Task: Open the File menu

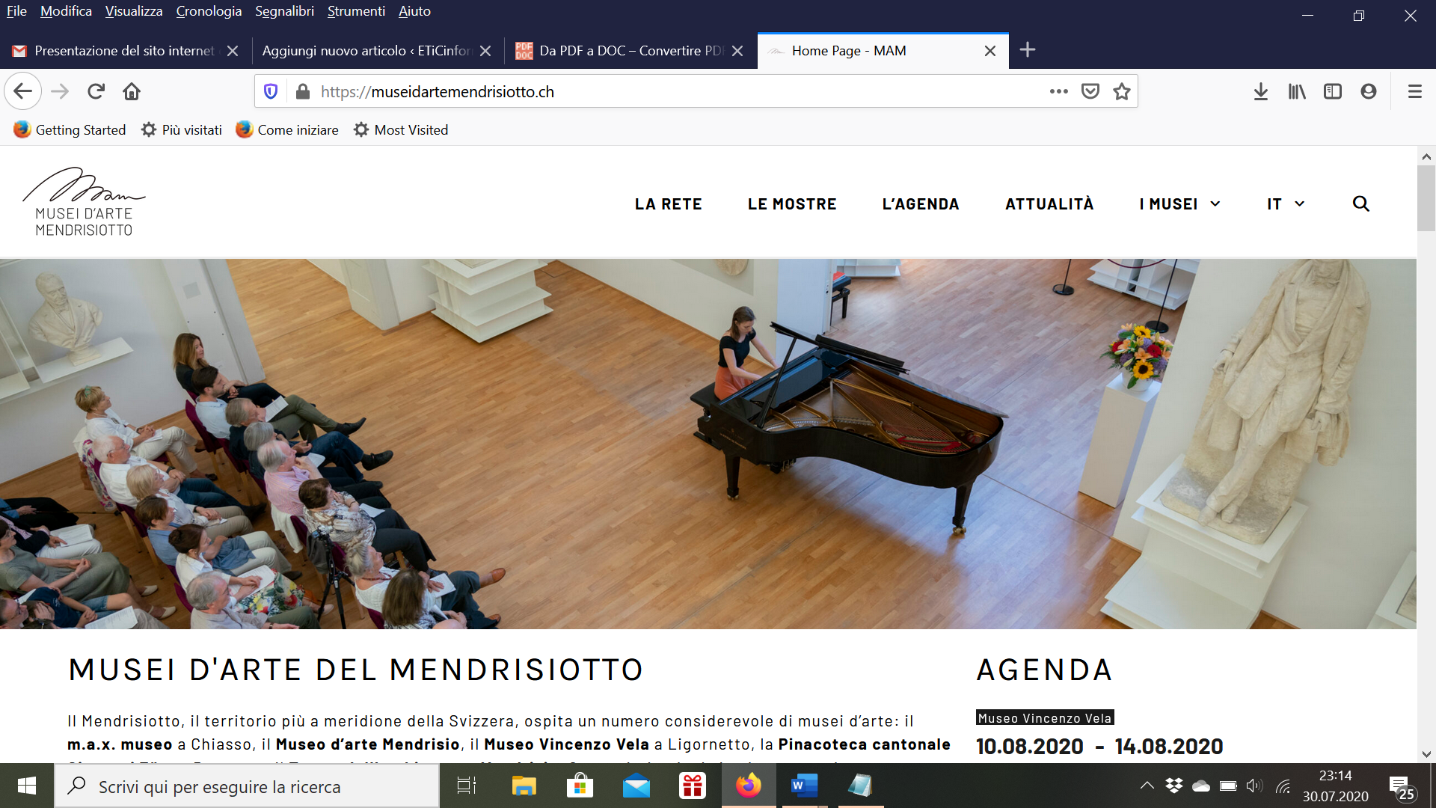Action: click(x=16, y=11)
